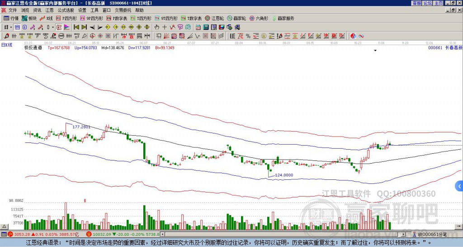The image size is (463, 247).
Task: Click the 客服 customer service button
Action: pyautogui.click(x=417, y=3)
